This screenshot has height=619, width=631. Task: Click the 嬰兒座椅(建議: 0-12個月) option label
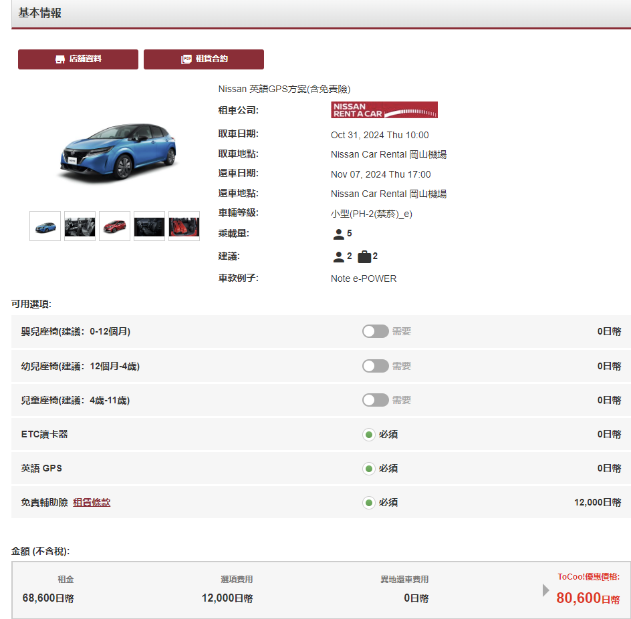(x=76, y=332)
